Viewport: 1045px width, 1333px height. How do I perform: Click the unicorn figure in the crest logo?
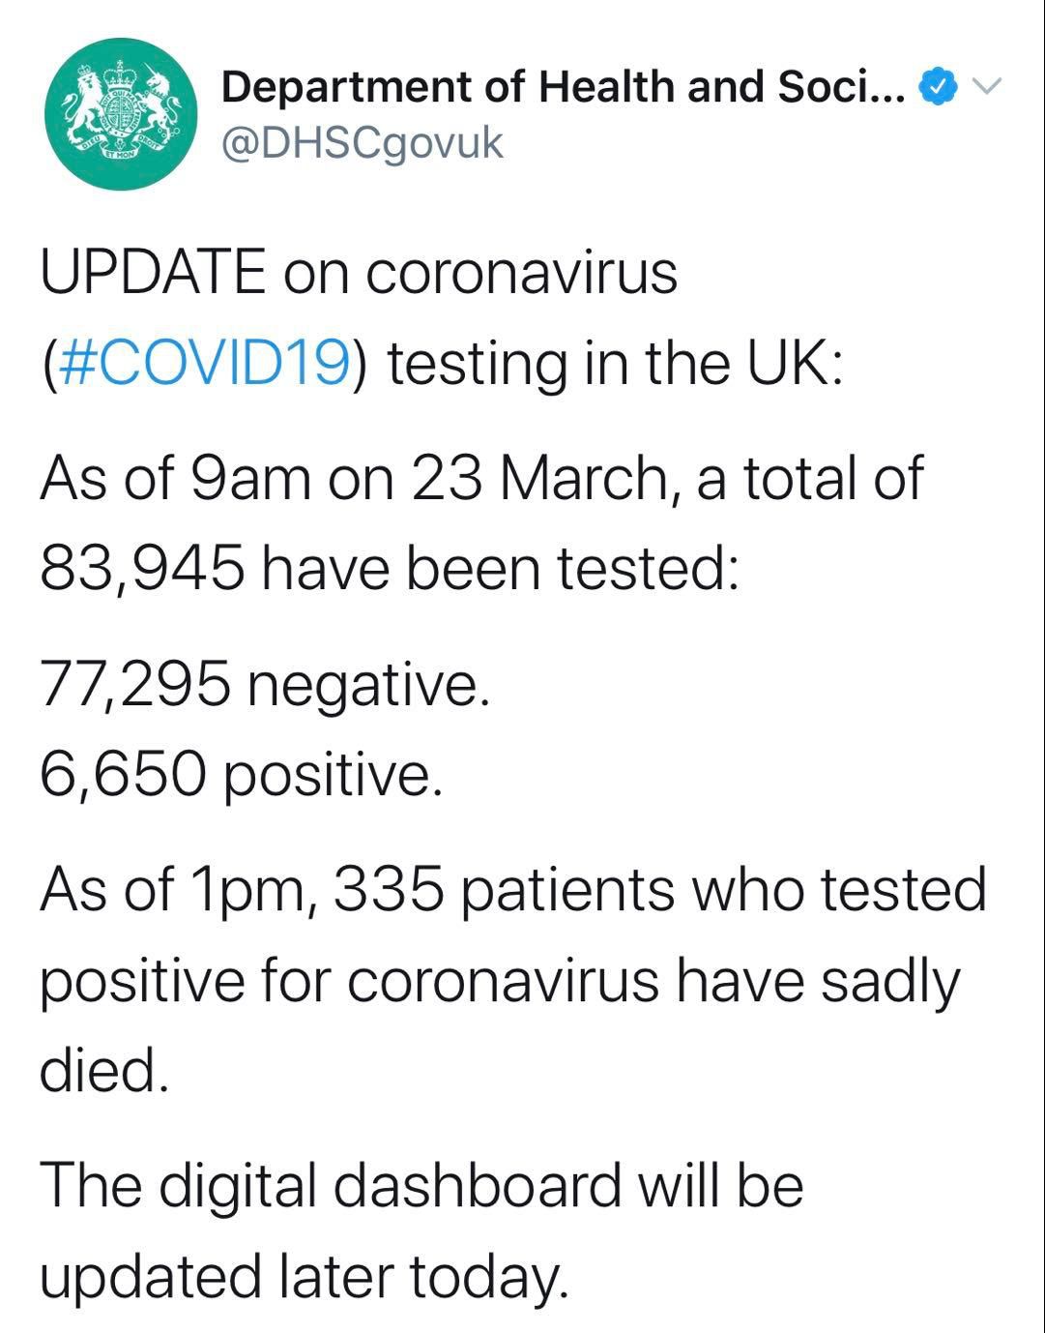click(x=160, y=102)
